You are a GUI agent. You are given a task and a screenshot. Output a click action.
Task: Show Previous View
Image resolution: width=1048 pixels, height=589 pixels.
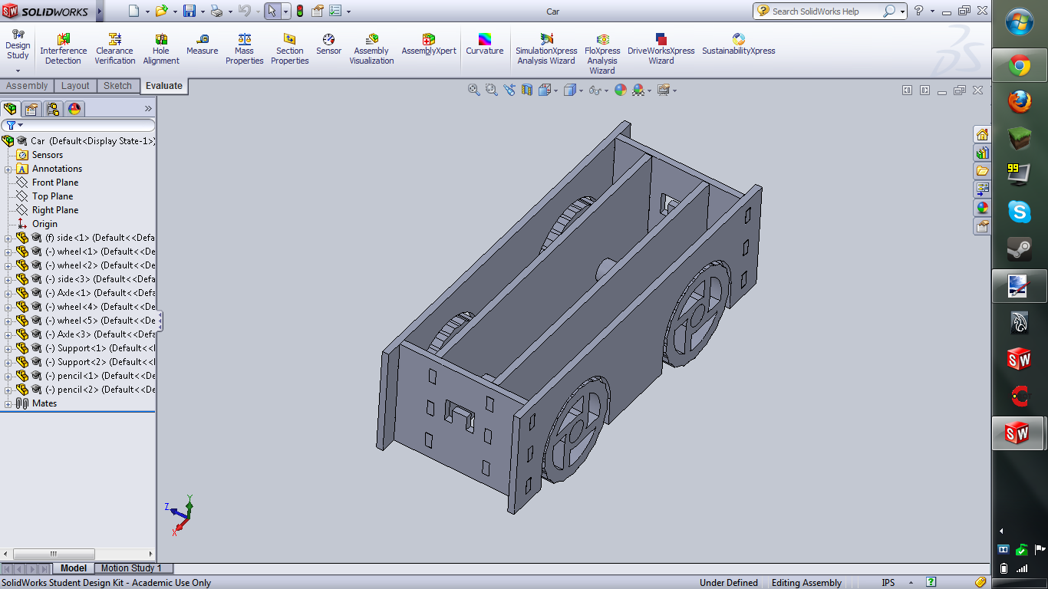[509, 90]
